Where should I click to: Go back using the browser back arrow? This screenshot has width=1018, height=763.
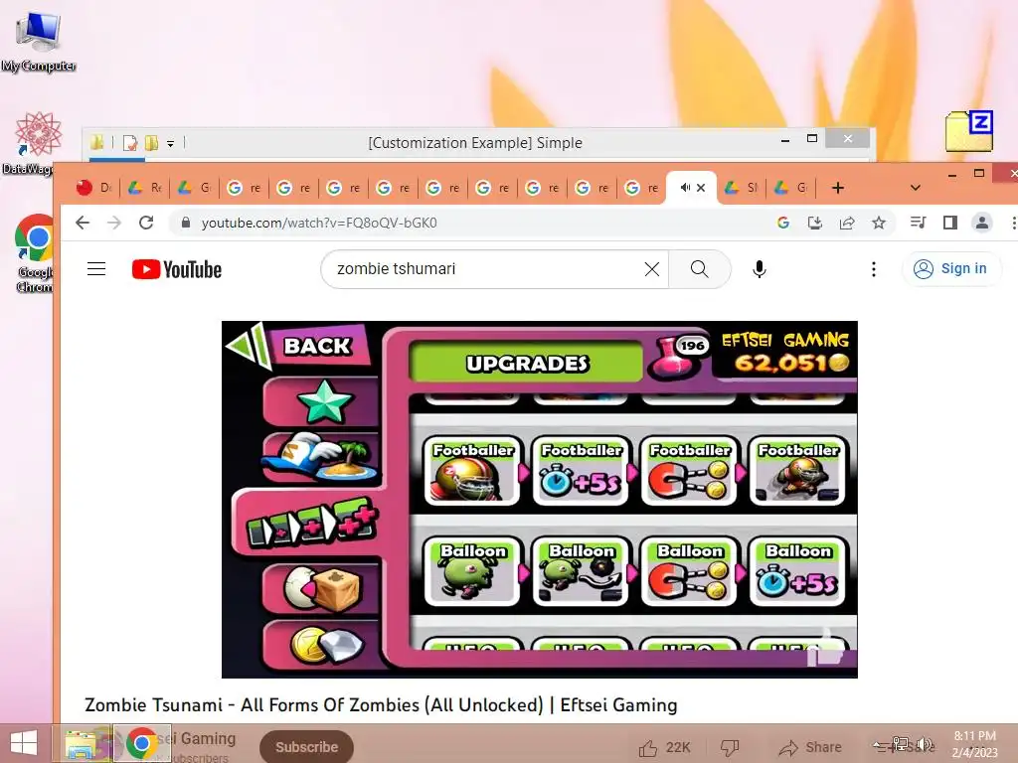click(x=83, y=224)
